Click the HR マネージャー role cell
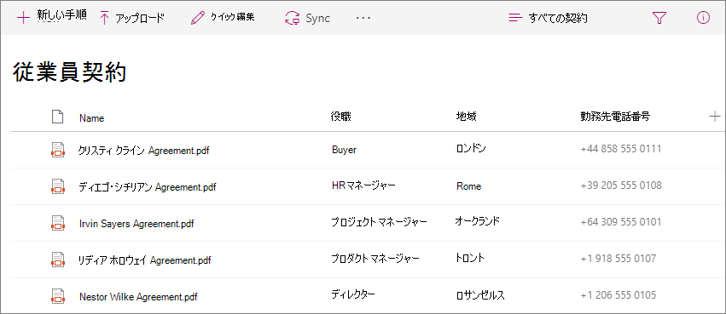Viewport: 726px width, 314px height. [363, 186]
